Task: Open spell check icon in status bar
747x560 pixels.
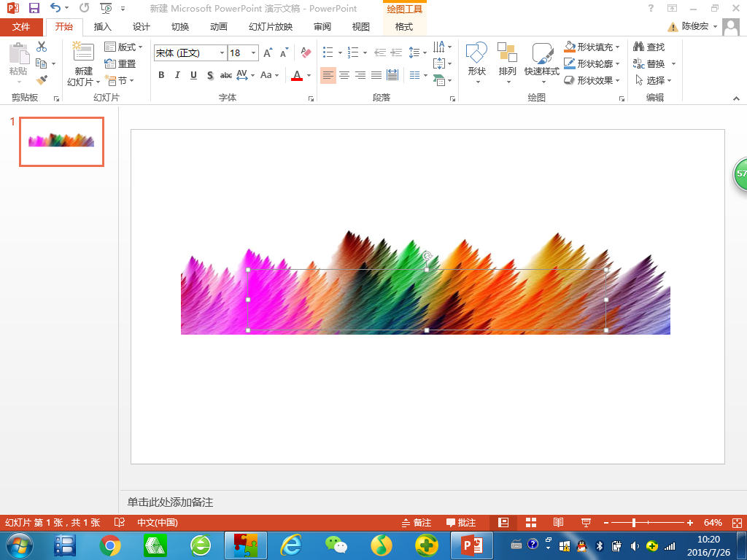Action: point(120,522)
